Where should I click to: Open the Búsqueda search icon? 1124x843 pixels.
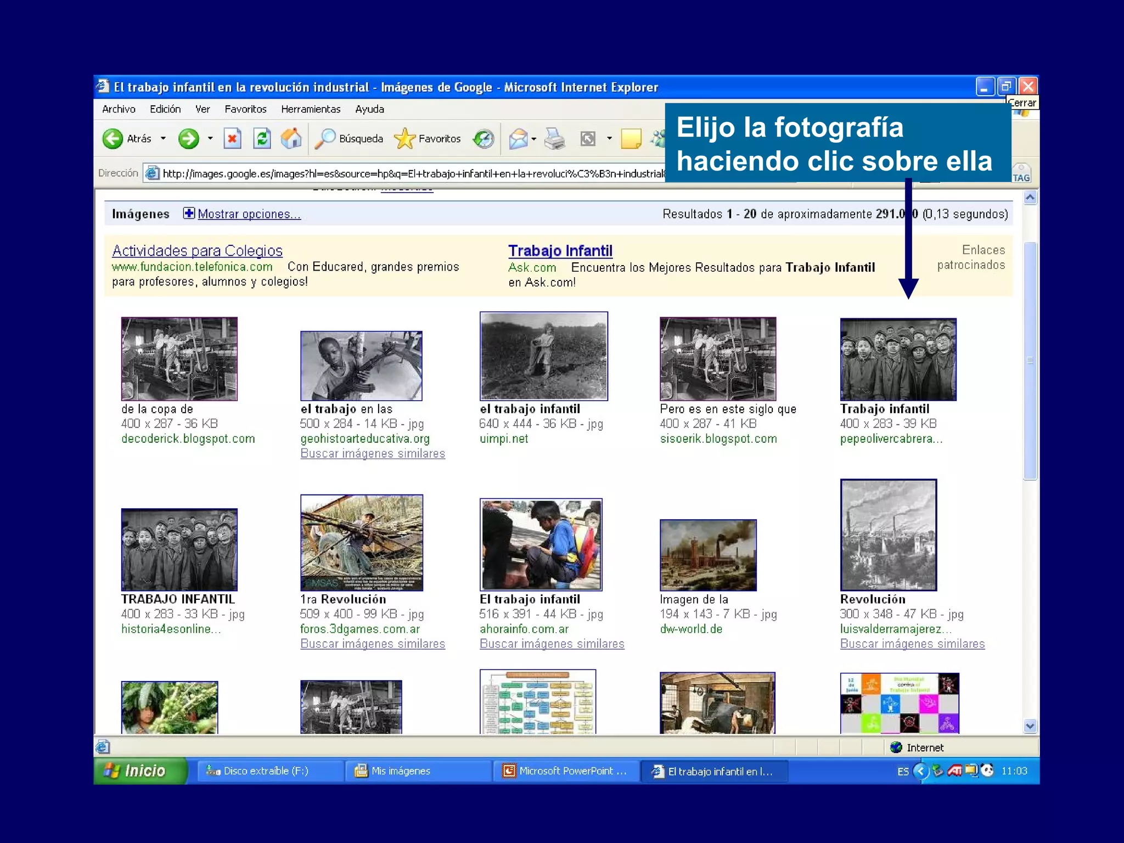click(x=325, y=139)
